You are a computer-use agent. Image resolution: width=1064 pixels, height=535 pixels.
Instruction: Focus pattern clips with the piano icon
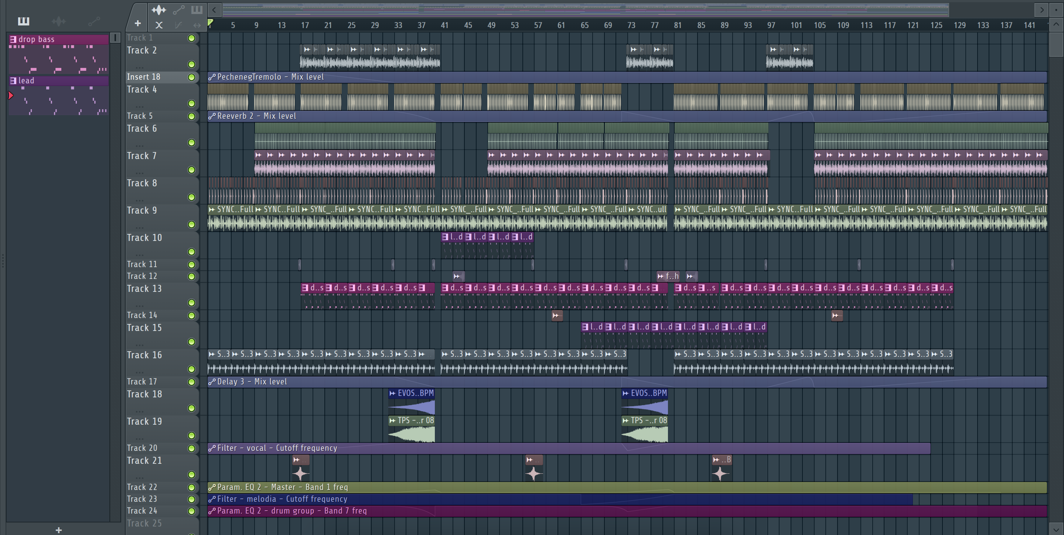coord(197,10)
